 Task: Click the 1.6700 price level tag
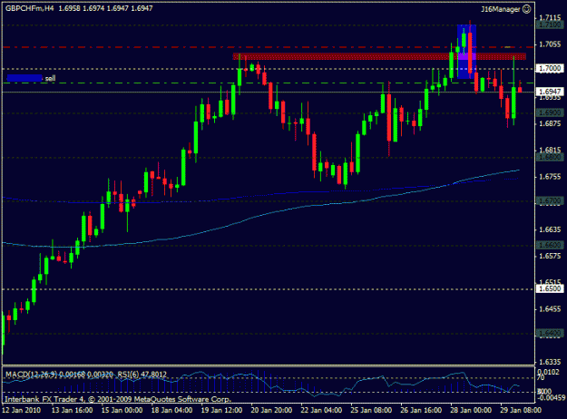[x=550, y=200]
